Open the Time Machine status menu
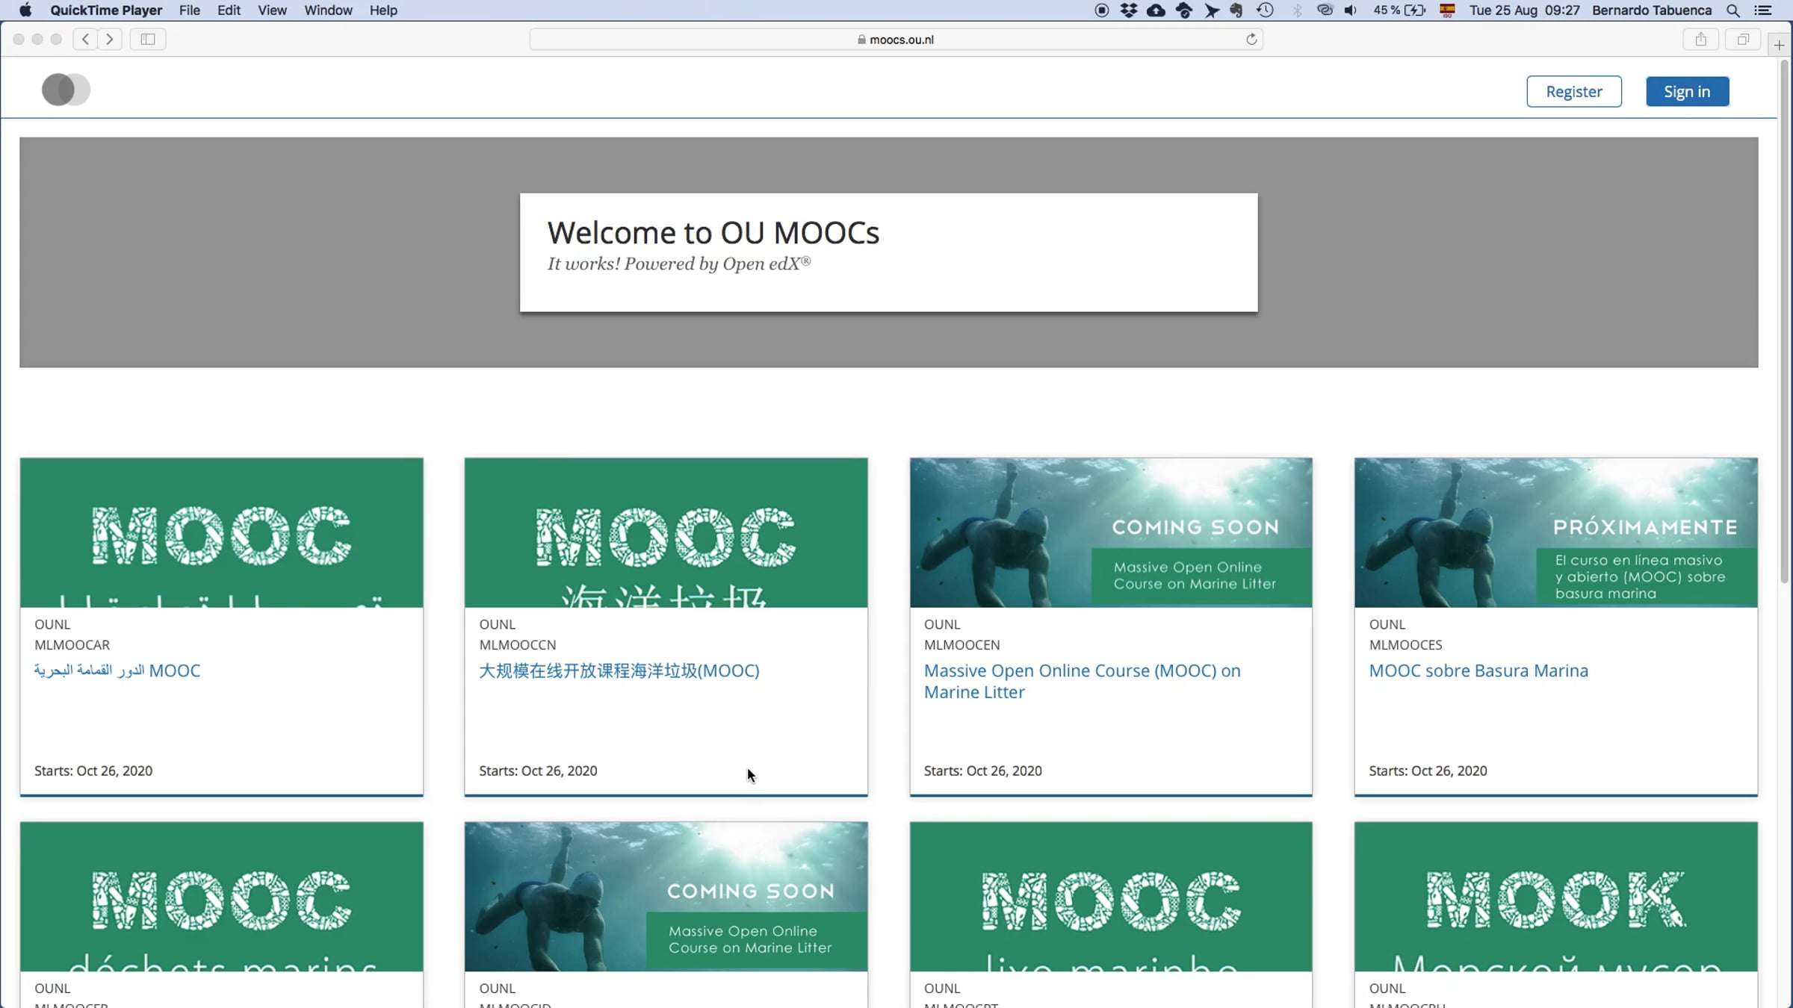The height and width of the screenshot is (1008, 1793). (x=1265, y=10)
